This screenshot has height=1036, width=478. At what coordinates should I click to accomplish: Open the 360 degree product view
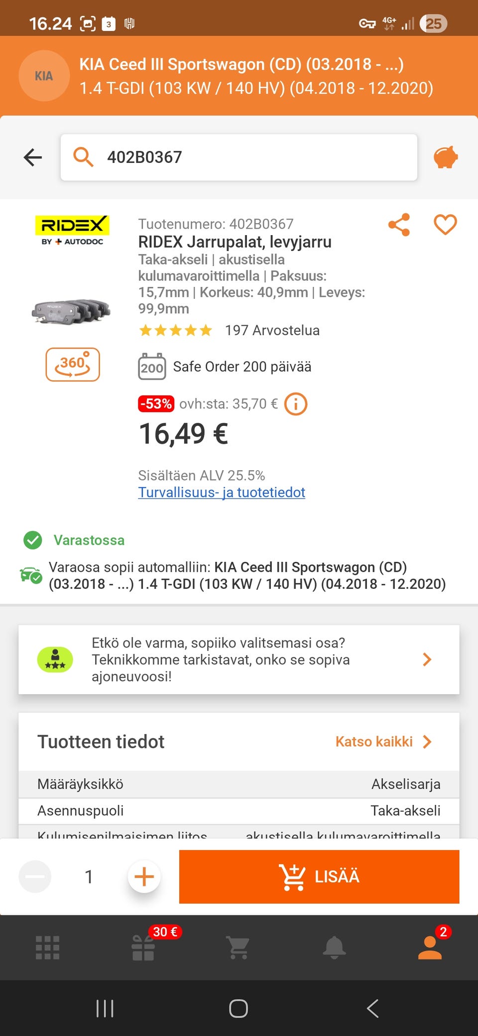pyautogui.click(x=73, y=365)
